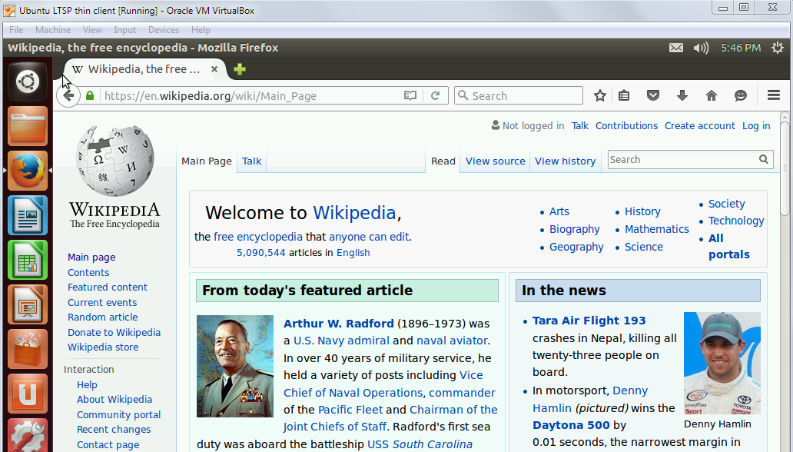The width and height of the screenshot is (793, 452).
Task: Click the Firefox back arrow button
Action: point(68,95)
